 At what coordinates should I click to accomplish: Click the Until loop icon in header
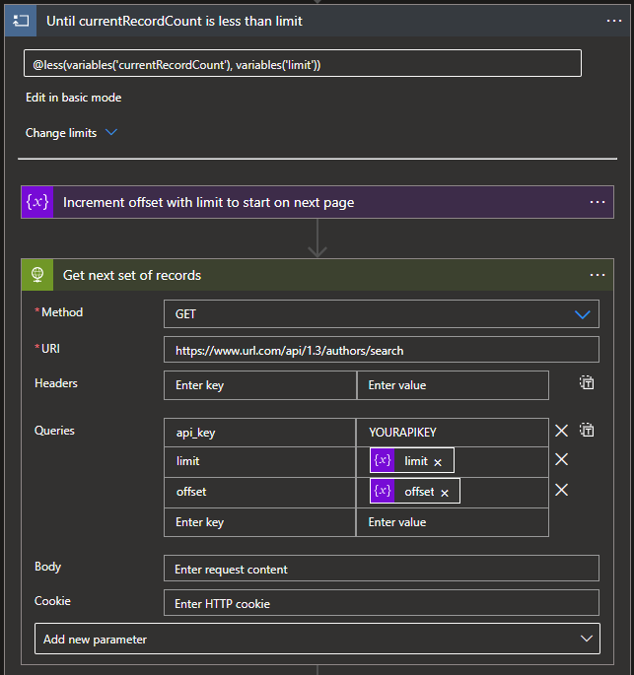21,21
